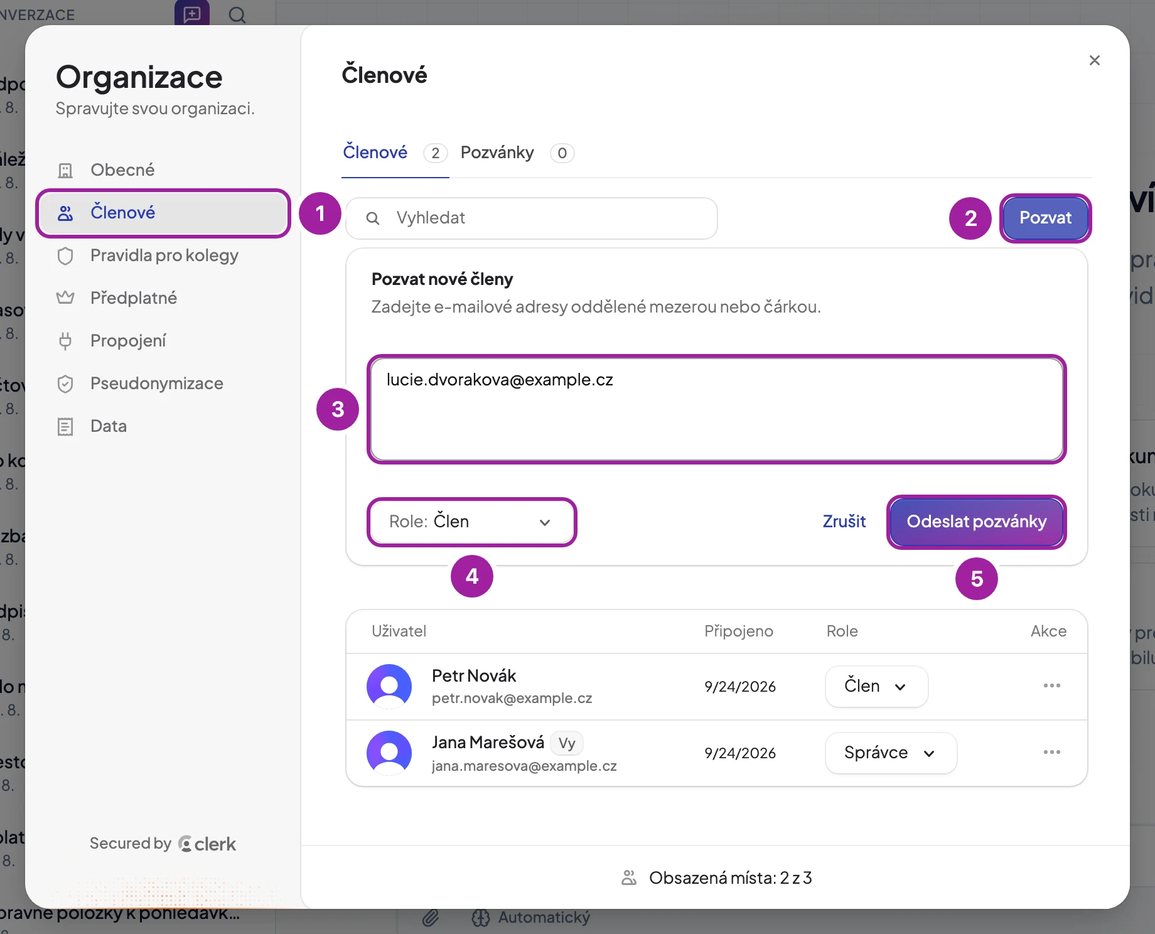The image size is (1155, 934).
Task: Click the Členové people icon
Action: (65, 213)
